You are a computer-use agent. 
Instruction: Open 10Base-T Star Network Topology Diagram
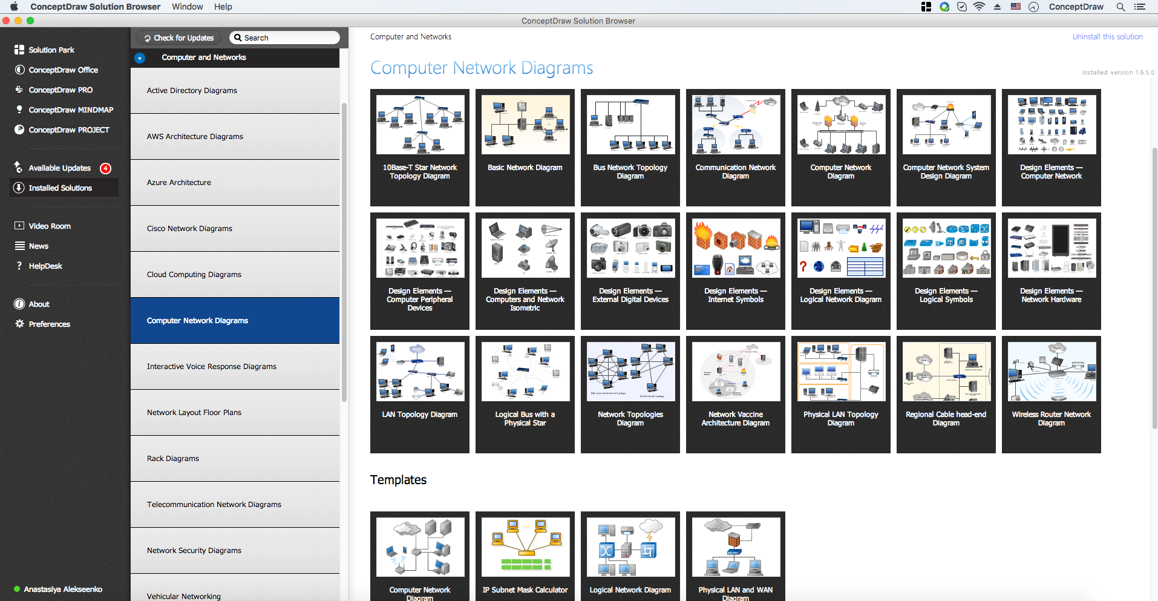[420, 148]
